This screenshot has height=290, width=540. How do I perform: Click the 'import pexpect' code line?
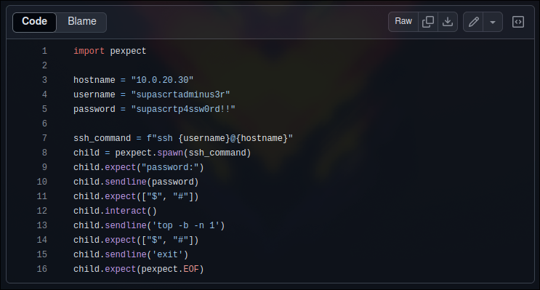pos(110,51)
